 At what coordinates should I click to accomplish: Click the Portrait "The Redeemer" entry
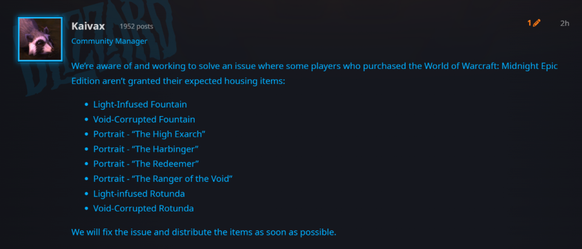pyautogui.click(x=146, y=164)
